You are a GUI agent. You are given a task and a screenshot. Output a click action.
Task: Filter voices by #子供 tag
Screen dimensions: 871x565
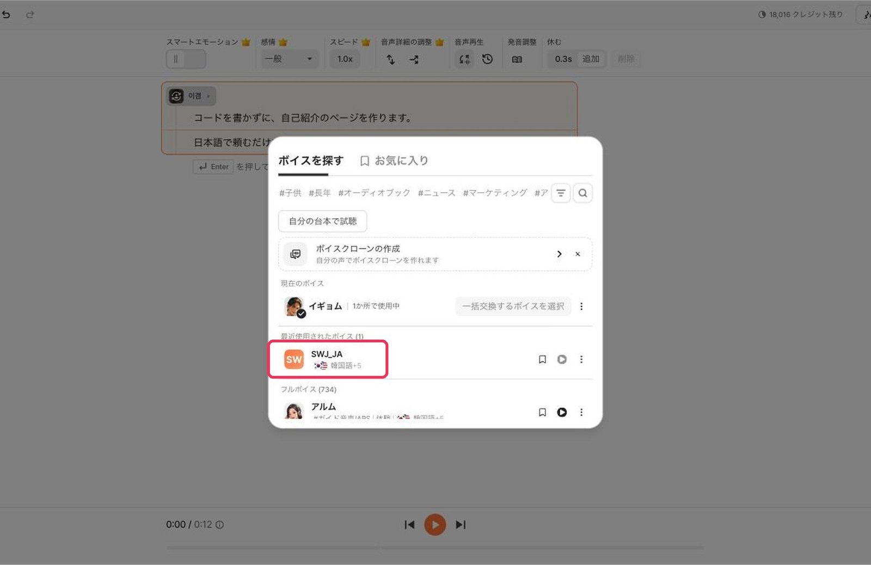coord(290,193)
